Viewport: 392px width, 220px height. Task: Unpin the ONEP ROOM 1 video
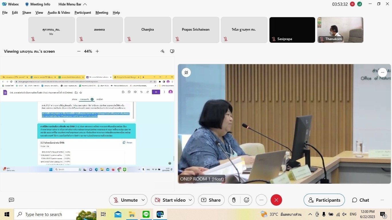tap(186, 72)
